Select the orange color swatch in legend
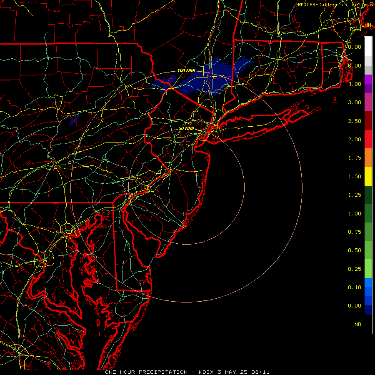 click(x=368, y=158)
